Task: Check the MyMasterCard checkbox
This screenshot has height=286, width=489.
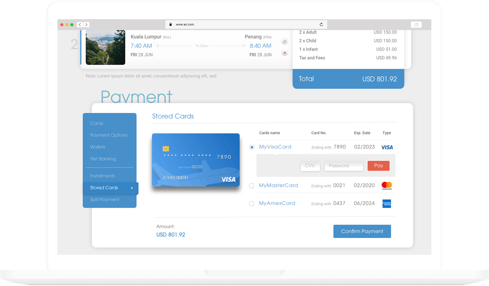Action: coord(252,186)
